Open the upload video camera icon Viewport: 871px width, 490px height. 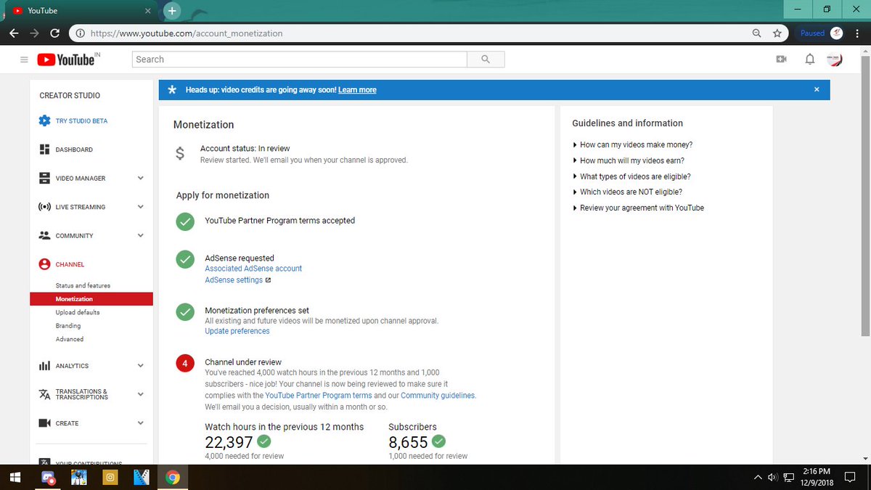pyautogui.click(x=781, y=60)
